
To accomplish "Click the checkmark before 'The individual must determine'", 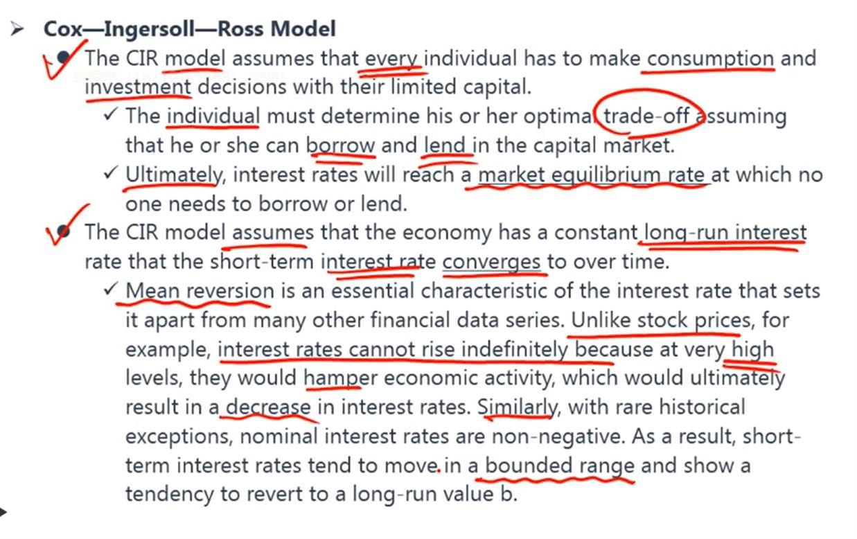I will (x=110, y=115).
